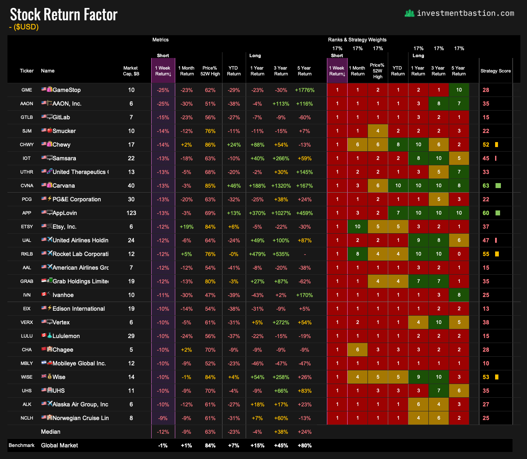527x459 pixels.
Task: Click the green score bar in the CVNA row
Action: [x=498, y=186]
